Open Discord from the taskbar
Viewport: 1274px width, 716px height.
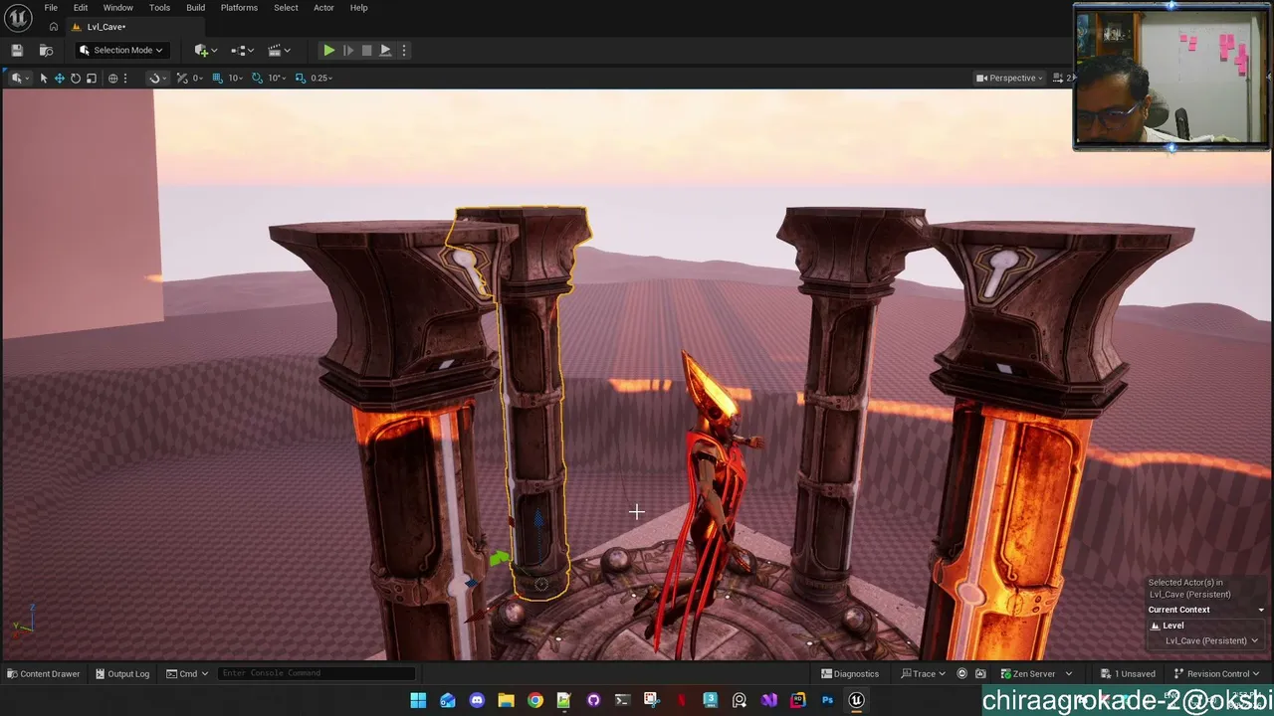tap(477, 700)
